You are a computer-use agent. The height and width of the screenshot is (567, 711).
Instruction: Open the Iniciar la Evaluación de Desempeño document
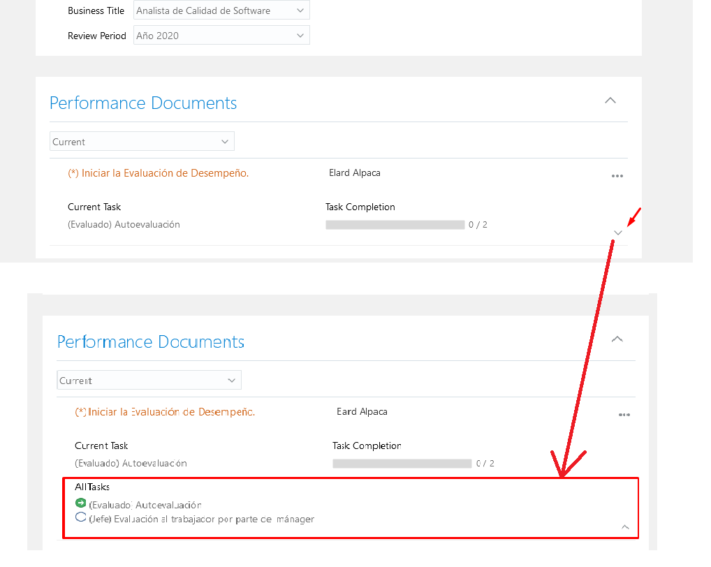(x=157, y=172)
